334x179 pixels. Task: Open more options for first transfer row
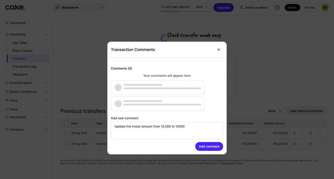[320, 133]
